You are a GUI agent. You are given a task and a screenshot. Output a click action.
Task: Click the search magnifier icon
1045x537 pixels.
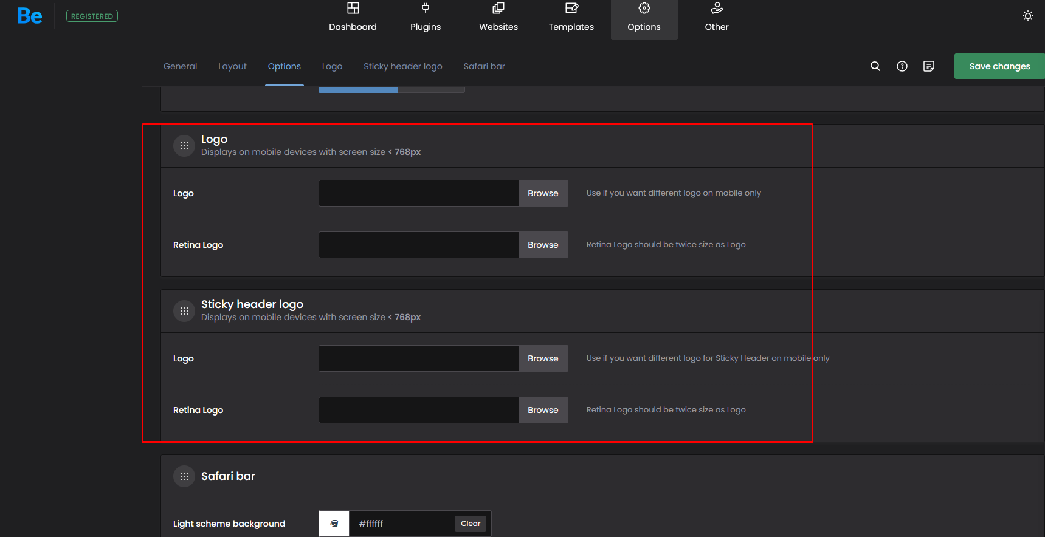click(x=875, y=66)
